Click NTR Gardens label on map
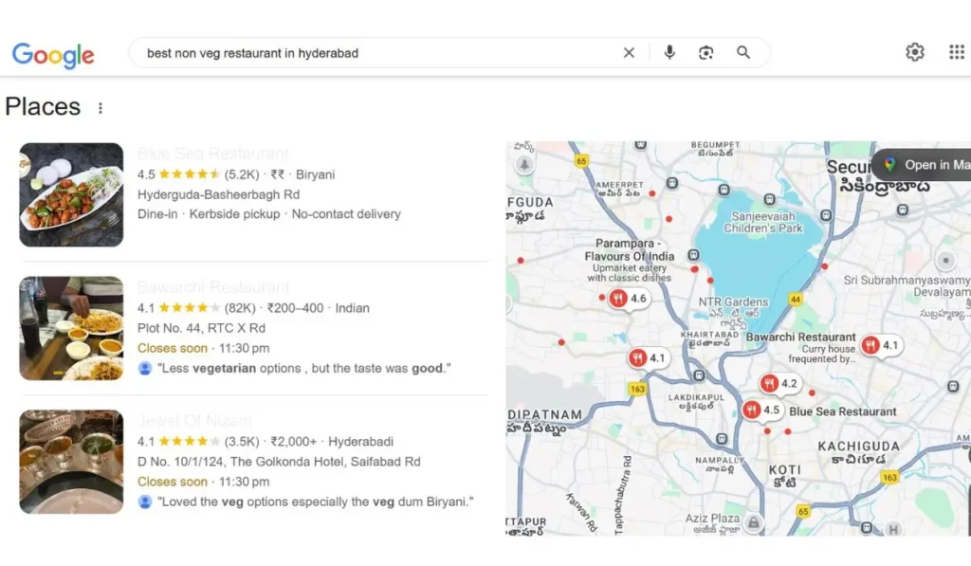Image resolution: width=971 pixels, height=566 pixels. 733,302
